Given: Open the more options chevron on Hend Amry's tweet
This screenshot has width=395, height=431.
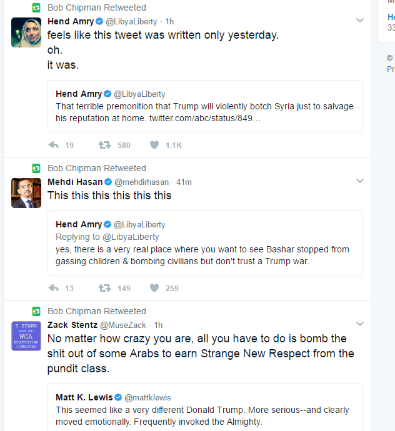Looking at the screenshot, I should tap(360, 21).
